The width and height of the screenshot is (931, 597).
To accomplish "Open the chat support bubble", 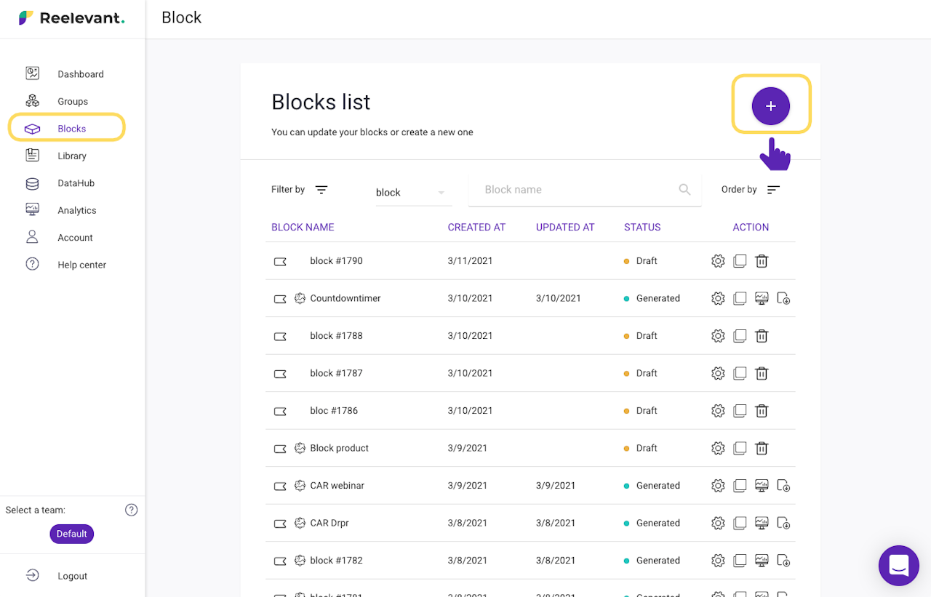I will tap(899, 565).
